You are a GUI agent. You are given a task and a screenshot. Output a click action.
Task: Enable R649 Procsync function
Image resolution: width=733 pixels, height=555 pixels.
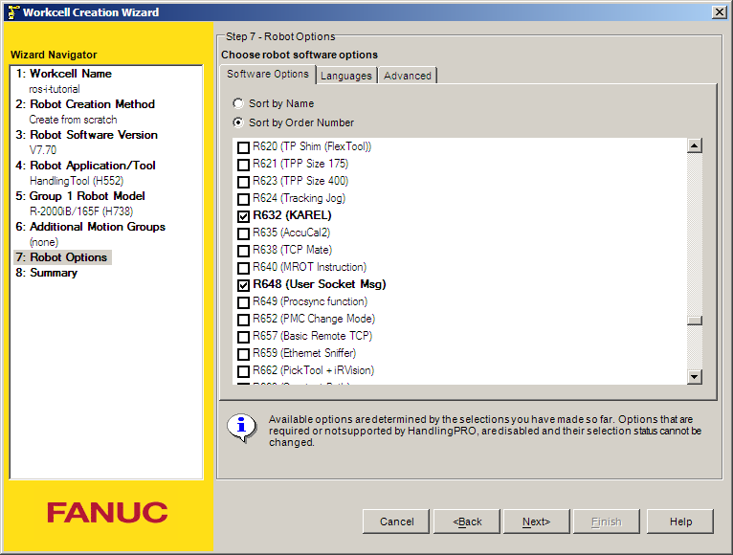(x=244, y=302)
